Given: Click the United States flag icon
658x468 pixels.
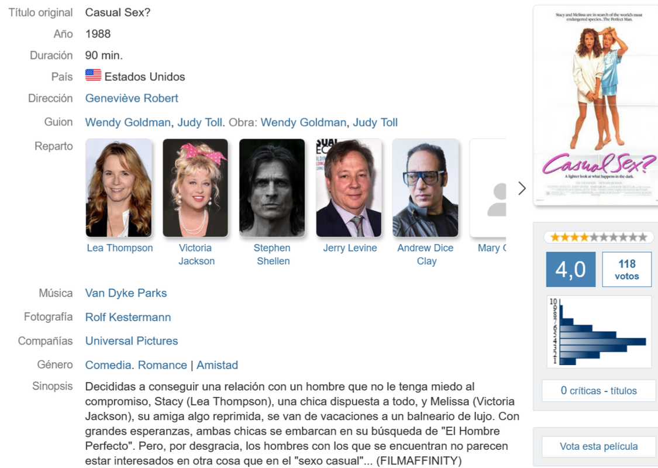Looking at the screenshot, I should coord(93,75).
